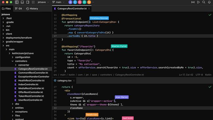Open the notifications bell
The height and width of the screenshot is (120, 213).
(209, 2)
